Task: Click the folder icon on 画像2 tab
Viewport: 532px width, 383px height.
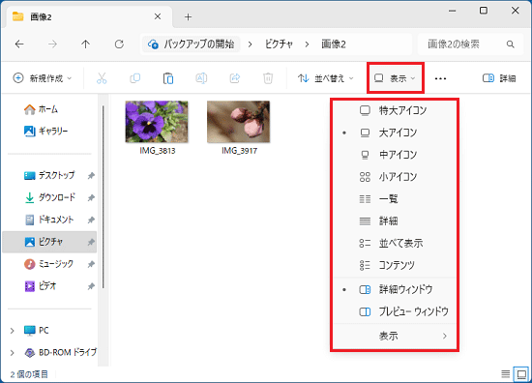Action: 17,16
